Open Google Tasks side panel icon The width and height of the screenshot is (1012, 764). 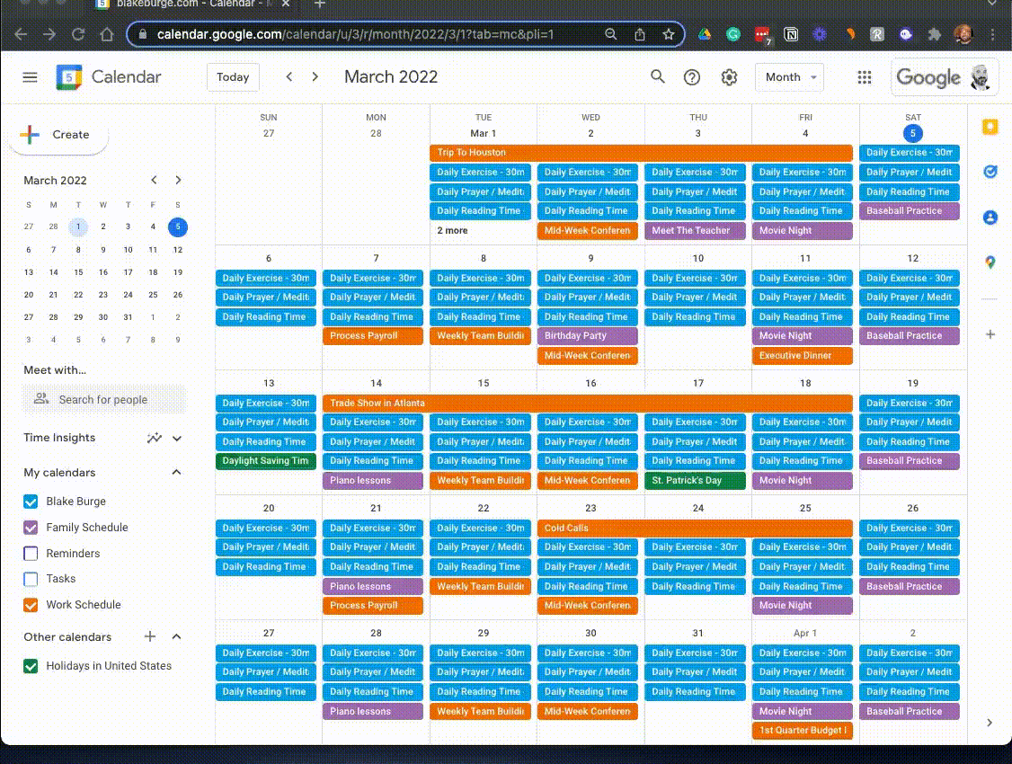click(x=990, y=171)
